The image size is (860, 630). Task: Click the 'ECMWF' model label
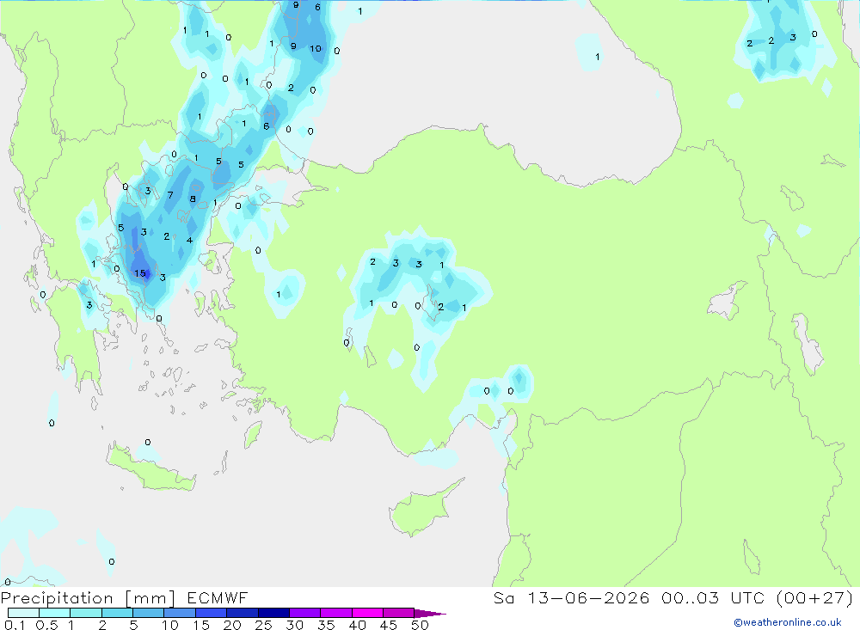pyautogui.click(x=218, y=598)
